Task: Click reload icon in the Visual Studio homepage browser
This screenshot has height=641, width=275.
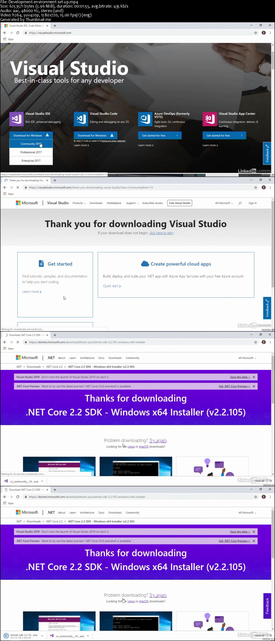Action: [18, 33]
